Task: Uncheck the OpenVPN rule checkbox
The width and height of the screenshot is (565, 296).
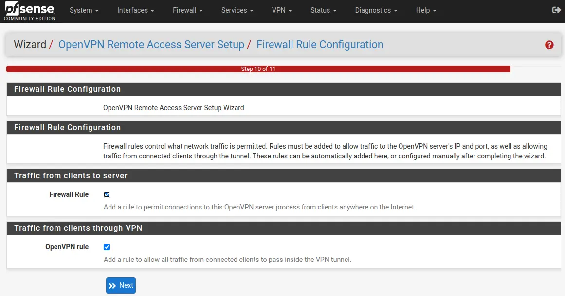Action: (x=107, y=247)
